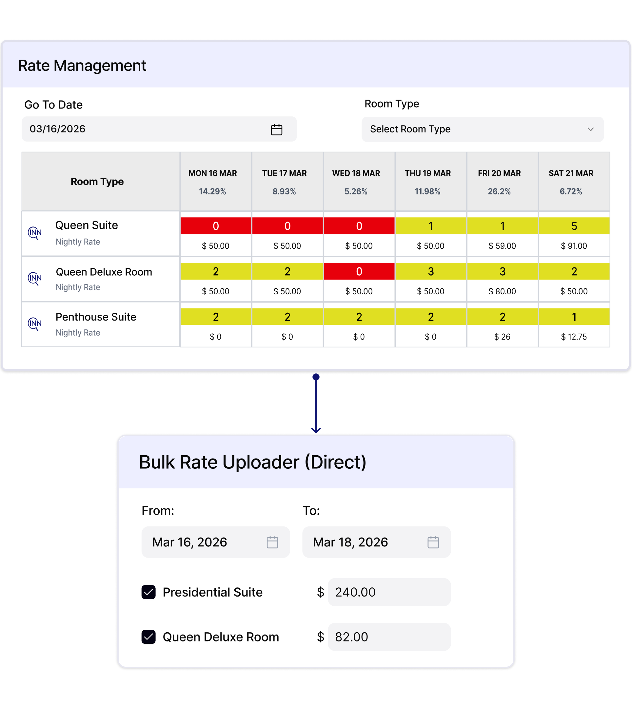Select the TUE 17 MAR column header
Image resolution: width=632 pixels, height=708 pixels.
287,182
